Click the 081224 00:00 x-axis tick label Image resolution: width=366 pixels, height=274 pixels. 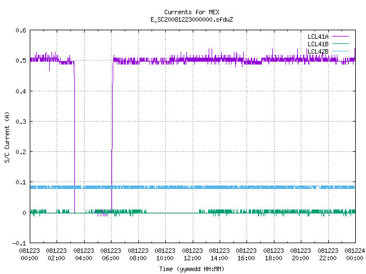[355, 254]
